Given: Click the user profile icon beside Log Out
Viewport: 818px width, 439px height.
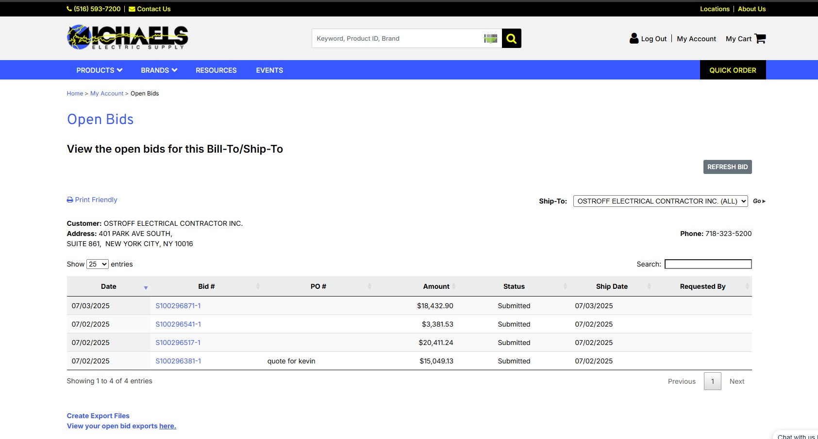Looking at the screenshot, I should 634,38.
